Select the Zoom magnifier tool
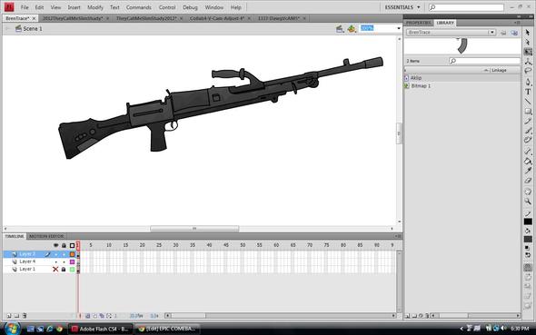 (528, 202)
